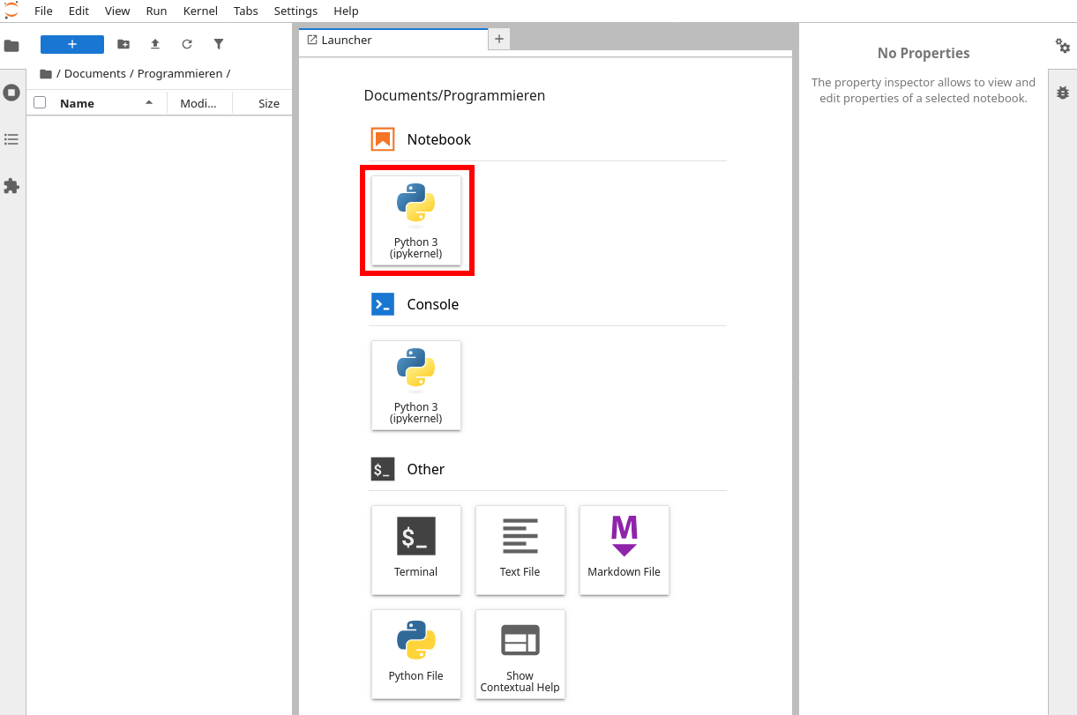Viewport: 1077px width, 715px height.
Task: Open Running Terminals and Kernels sidebar
Action: click(11, 93)
